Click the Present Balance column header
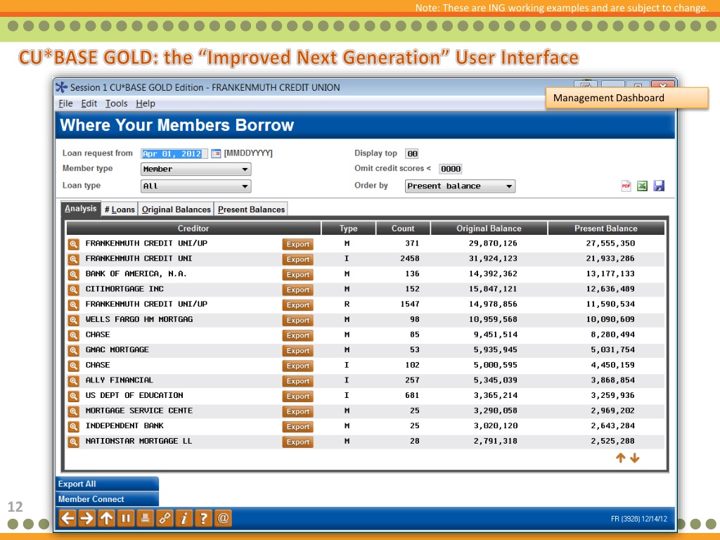720x540 pixels. (605, 229)
